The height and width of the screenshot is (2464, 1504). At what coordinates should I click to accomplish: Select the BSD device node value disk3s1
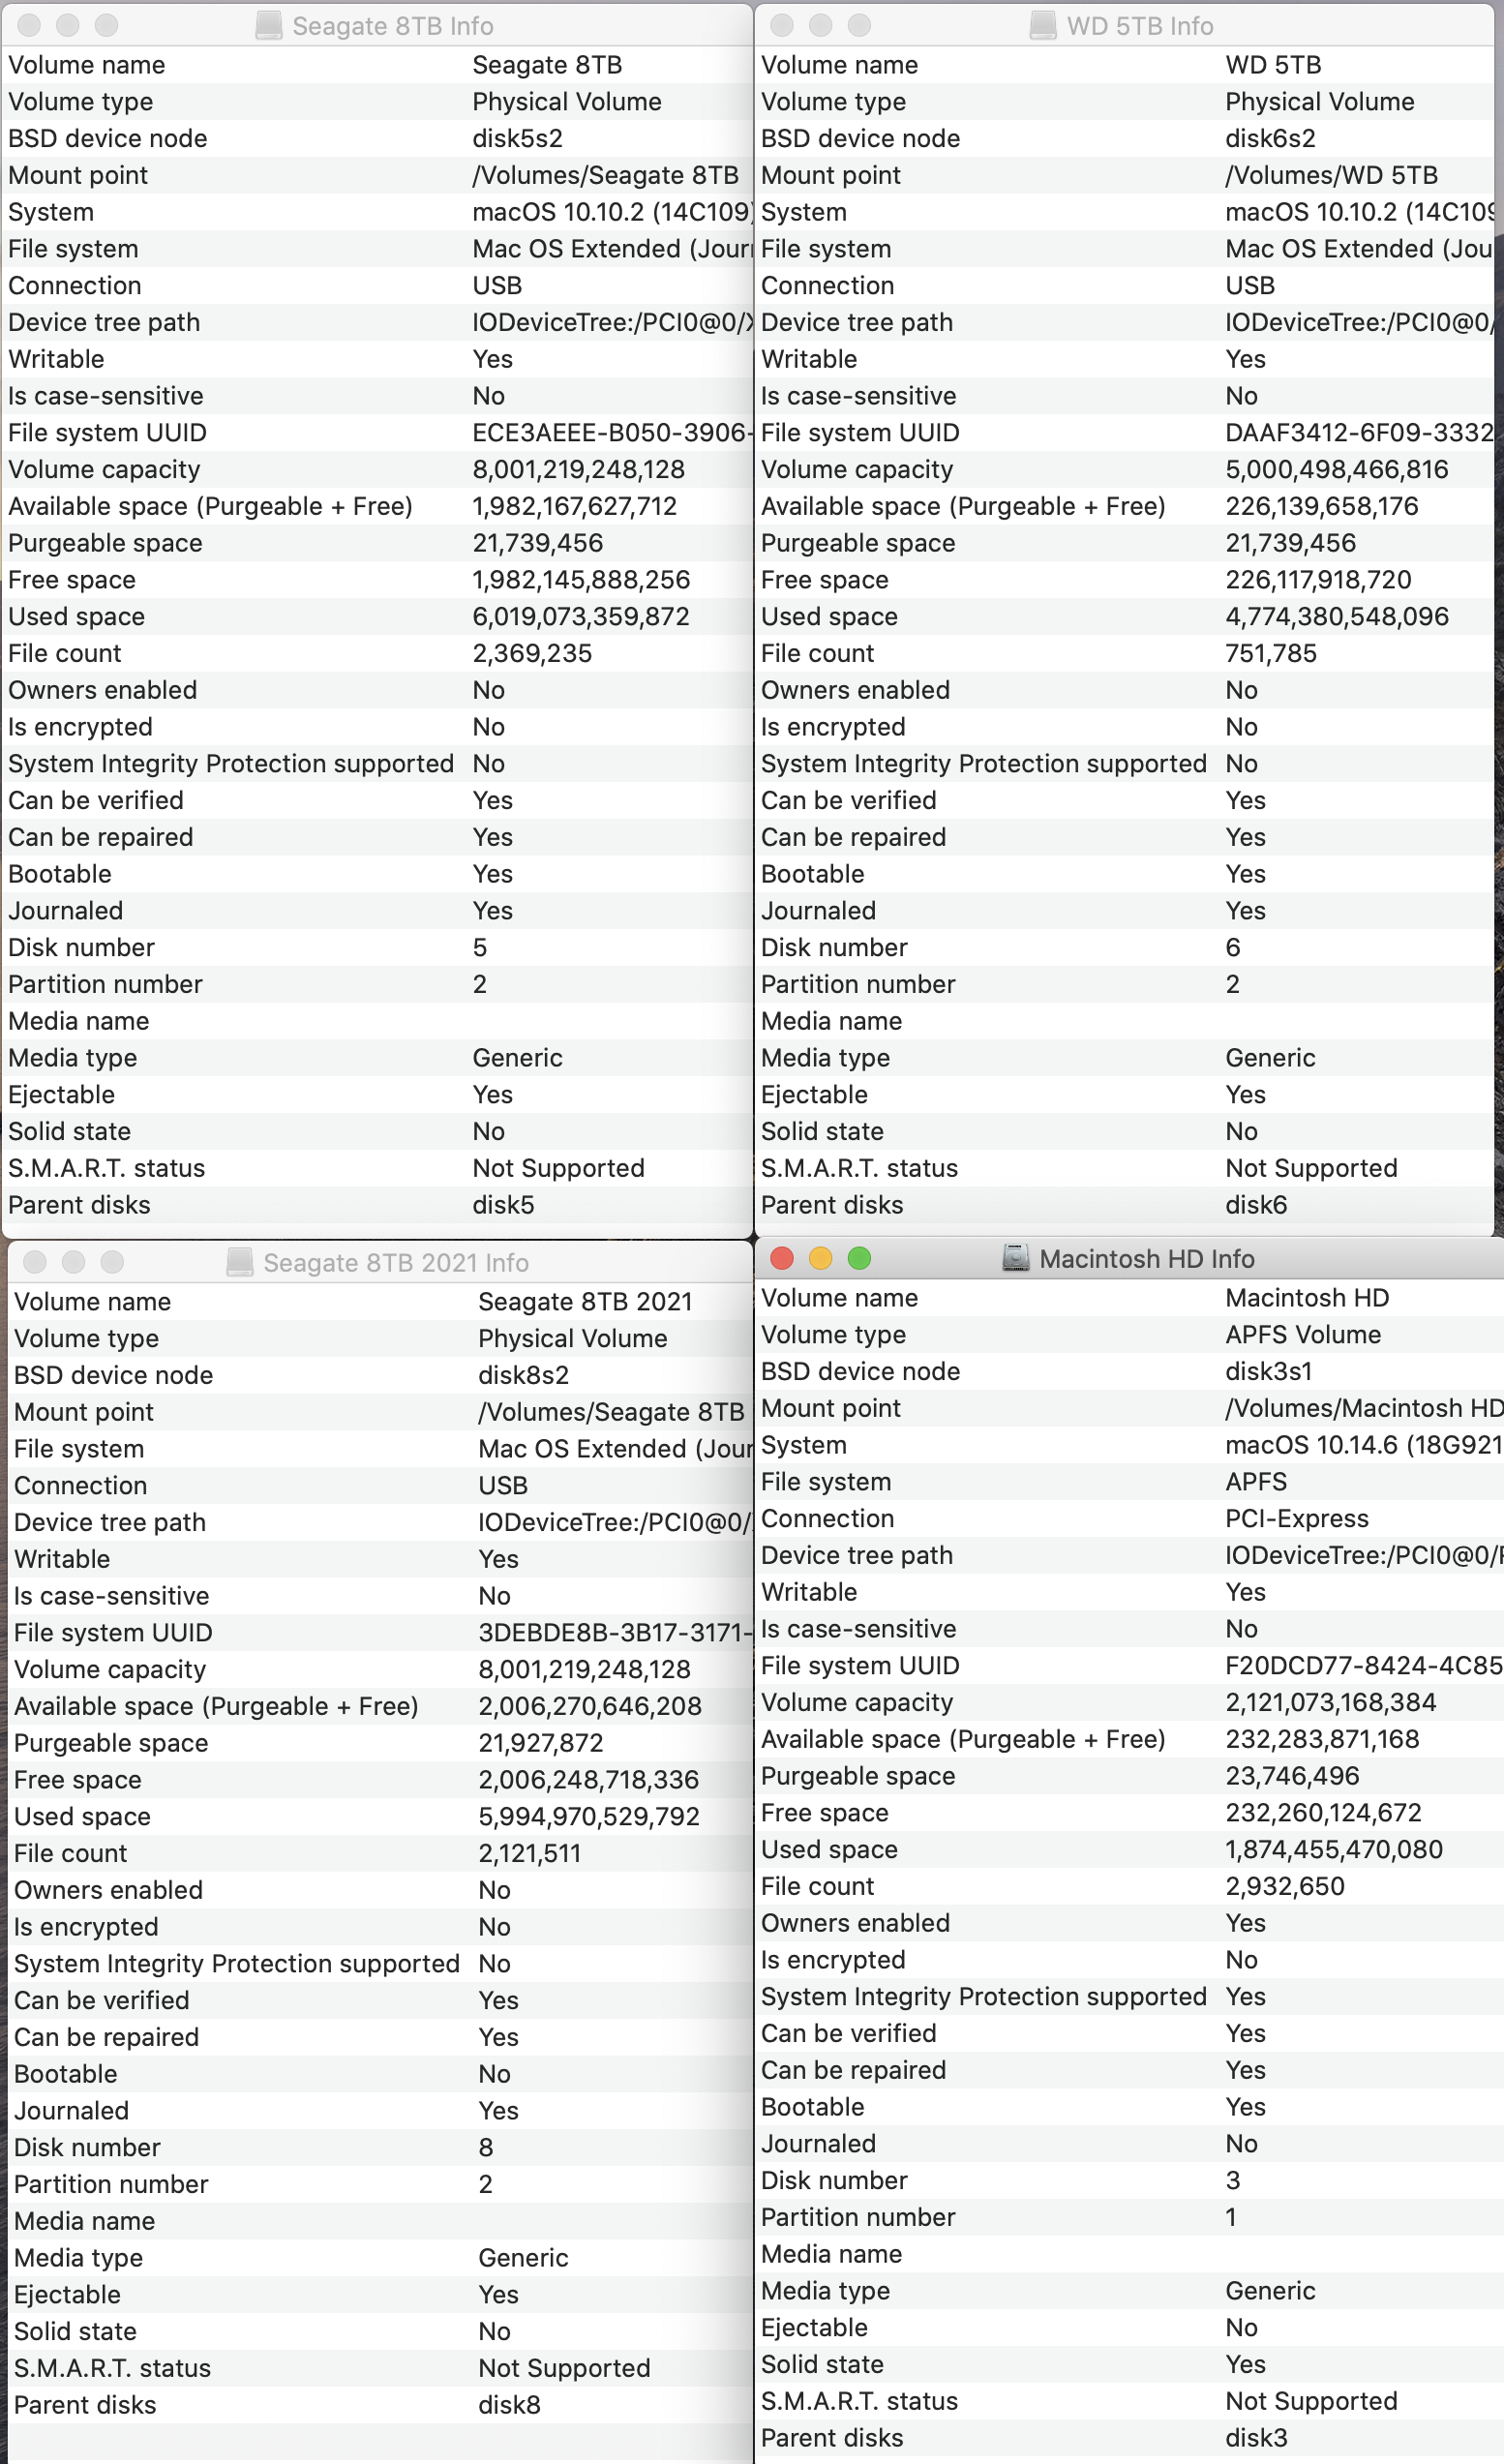click(x=1269, y=1371)
